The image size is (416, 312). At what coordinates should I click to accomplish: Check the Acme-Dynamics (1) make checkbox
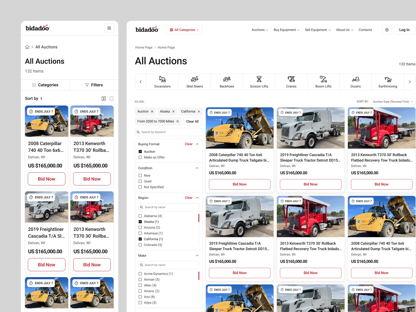click(x=140, y=274)
